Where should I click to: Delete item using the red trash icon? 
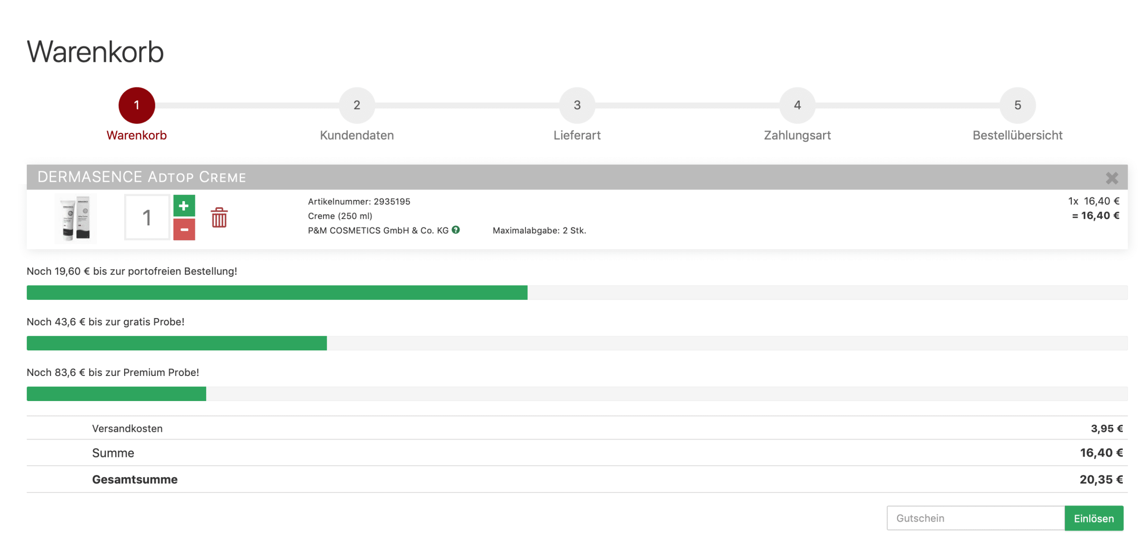(x=218, y=217)
